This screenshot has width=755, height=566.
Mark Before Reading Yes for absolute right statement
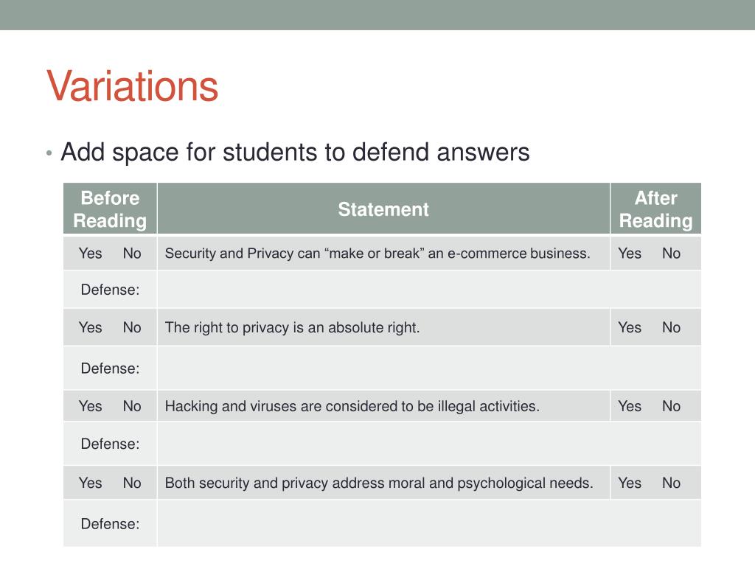point(90,327)
